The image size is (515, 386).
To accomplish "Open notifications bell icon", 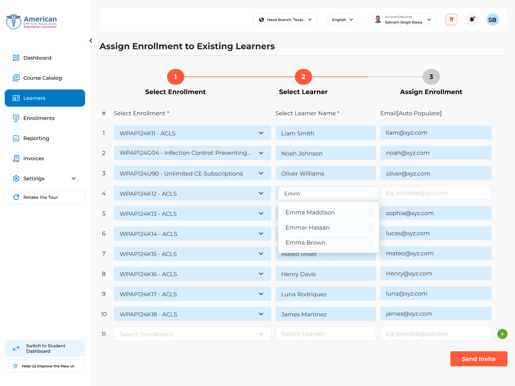I will [x=472, y=20].
